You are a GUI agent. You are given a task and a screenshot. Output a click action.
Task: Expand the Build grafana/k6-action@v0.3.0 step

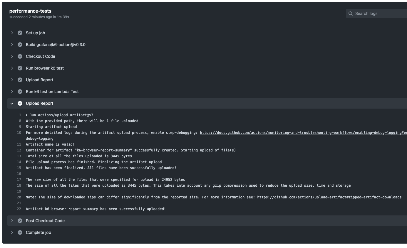point(12,44)
